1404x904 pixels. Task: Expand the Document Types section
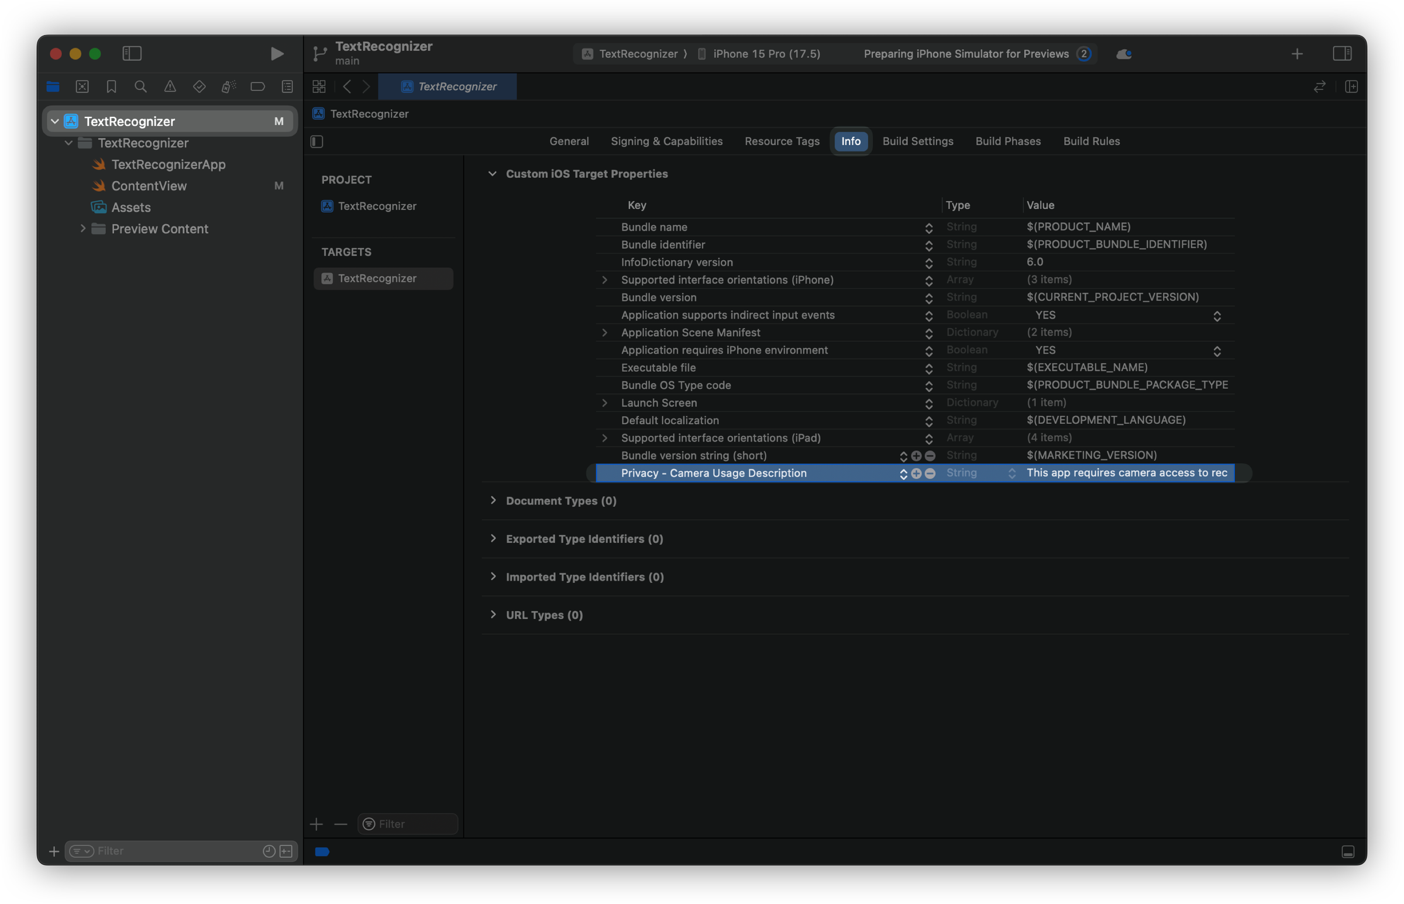click(493, 500)
